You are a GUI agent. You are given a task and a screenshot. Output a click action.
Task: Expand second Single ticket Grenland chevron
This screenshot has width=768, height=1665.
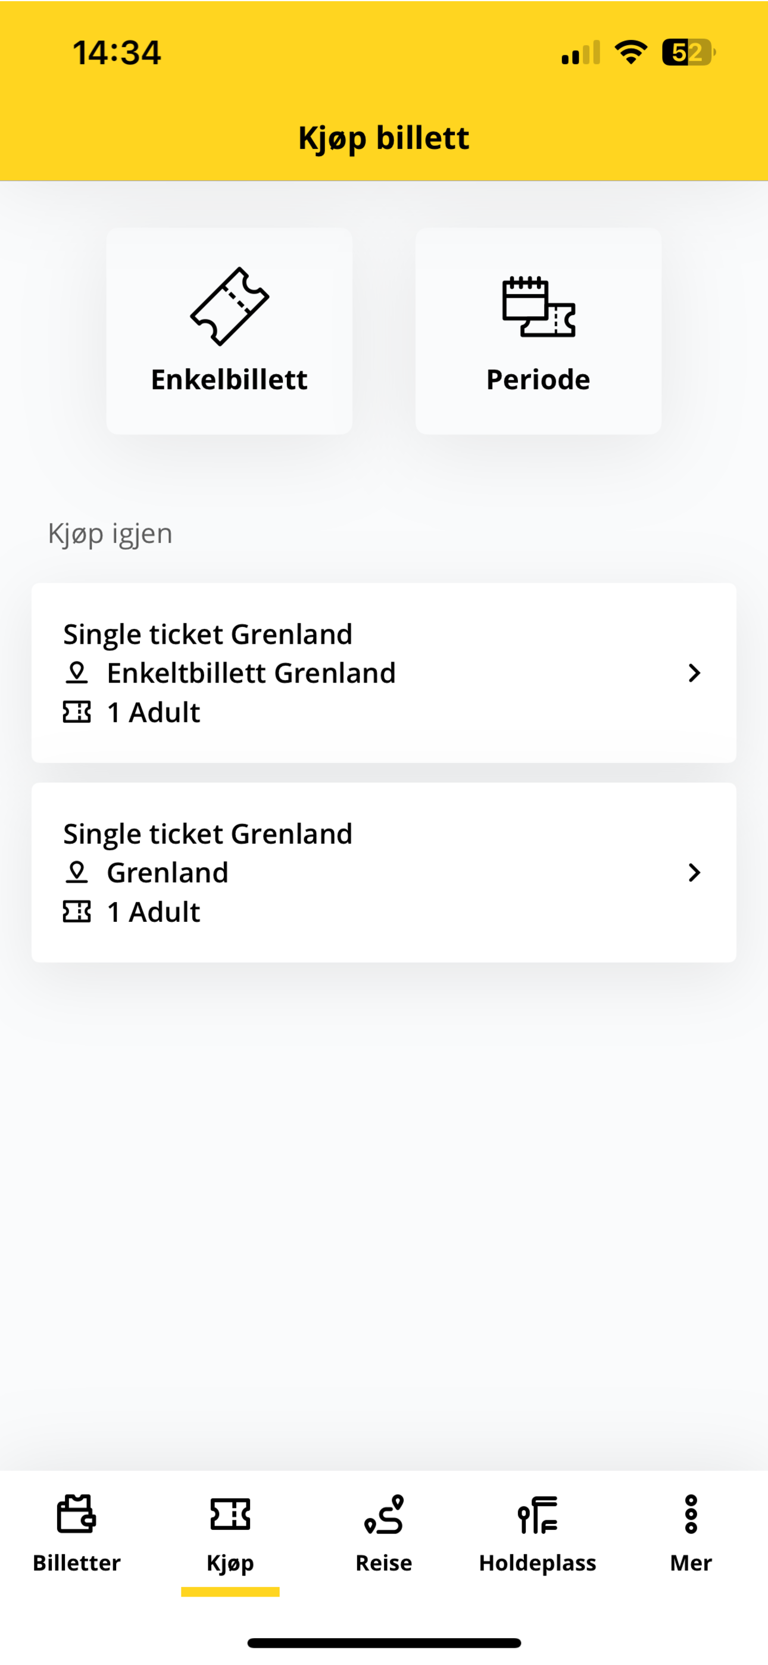coord(694,872)
